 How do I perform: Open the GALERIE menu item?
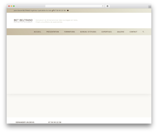[x=121, y=32]
